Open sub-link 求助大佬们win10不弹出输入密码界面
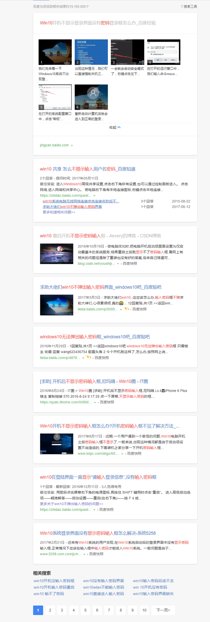The width and height of the screenshot is (210, 622). (72, 207)
